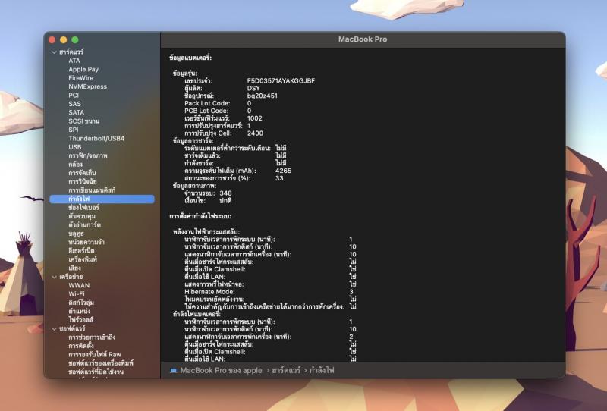607x411 pixels.
Task: Open เครื่องพิมพ์ printers entry
Action: pos(83,259)
